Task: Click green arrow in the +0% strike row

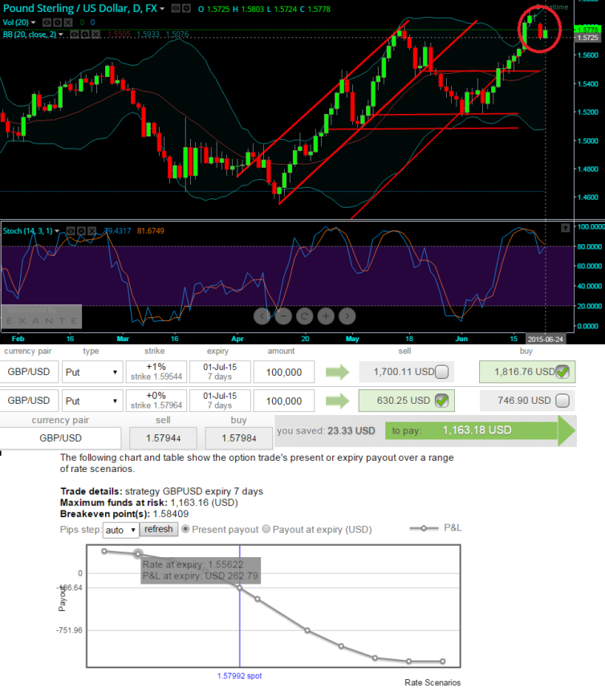Action: click(338, 401)
